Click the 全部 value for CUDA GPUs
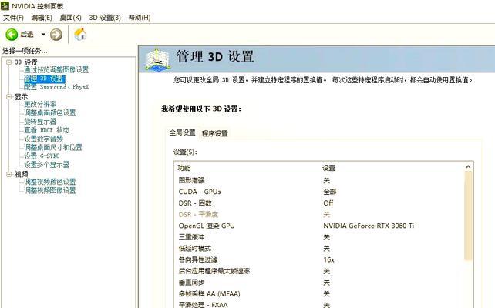This screenshot has height=308, width=495. click(329, 192)
